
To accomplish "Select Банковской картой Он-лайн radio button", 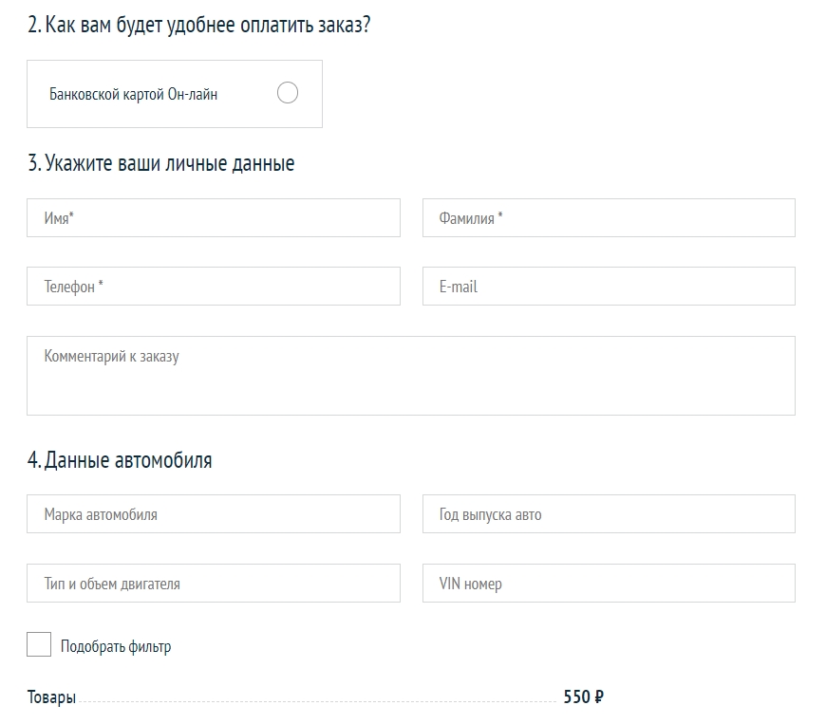I will click(288, 93).
